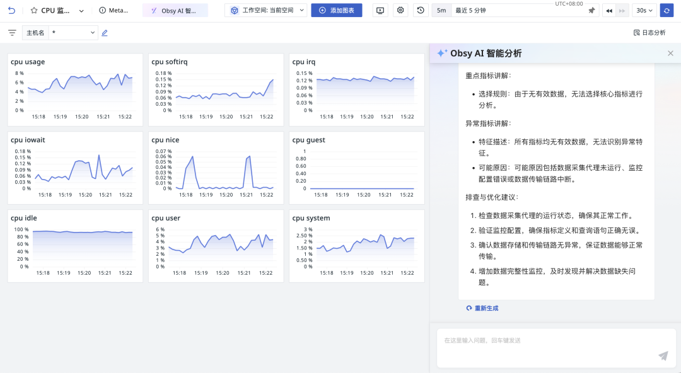The height and width of the screenshot is (373, 681).
Task: Expand the CPU dashboard name dropdown
Action: (x=81, y=11)
